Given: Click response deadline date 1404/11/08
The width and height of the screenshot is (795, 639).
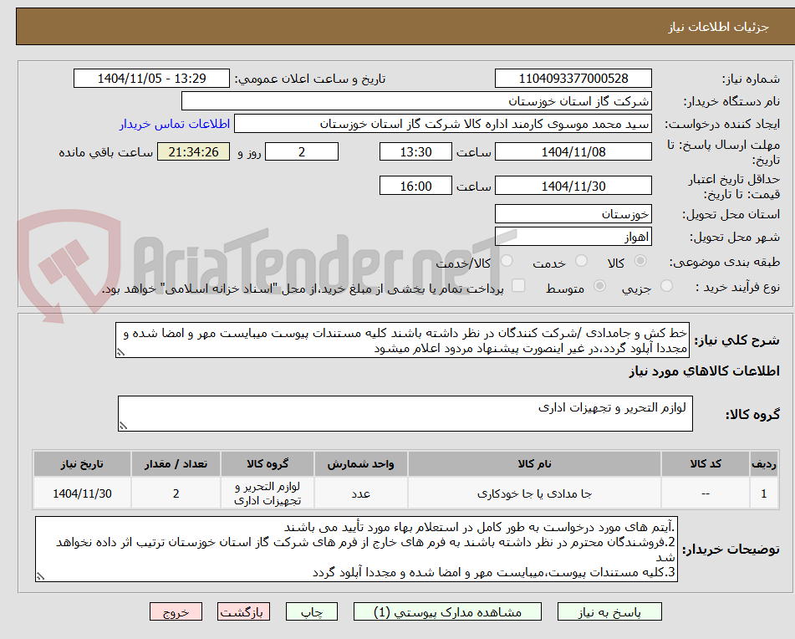Looking at the screenshot, I should (x=573, y=151).
